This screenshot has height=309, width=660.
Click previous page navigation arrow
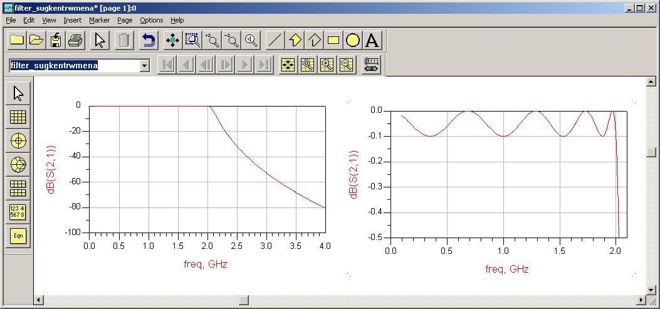[x=186, y=65]
